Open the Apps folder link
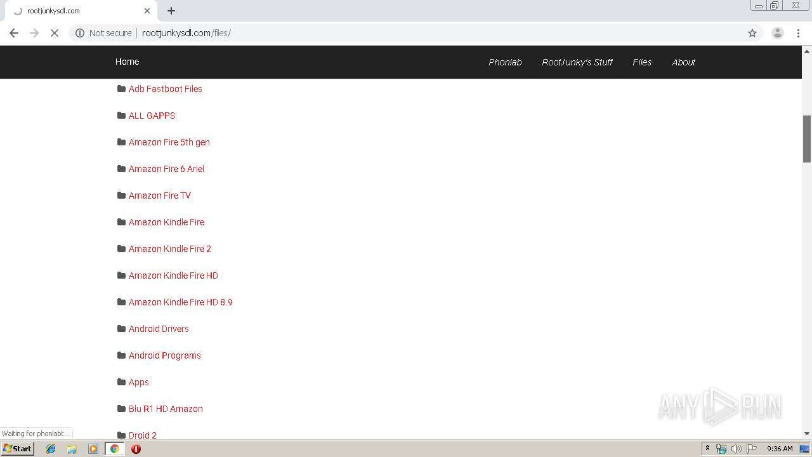Screen dimensions: 812x457 pyautogui.click(x=139, y=382)
